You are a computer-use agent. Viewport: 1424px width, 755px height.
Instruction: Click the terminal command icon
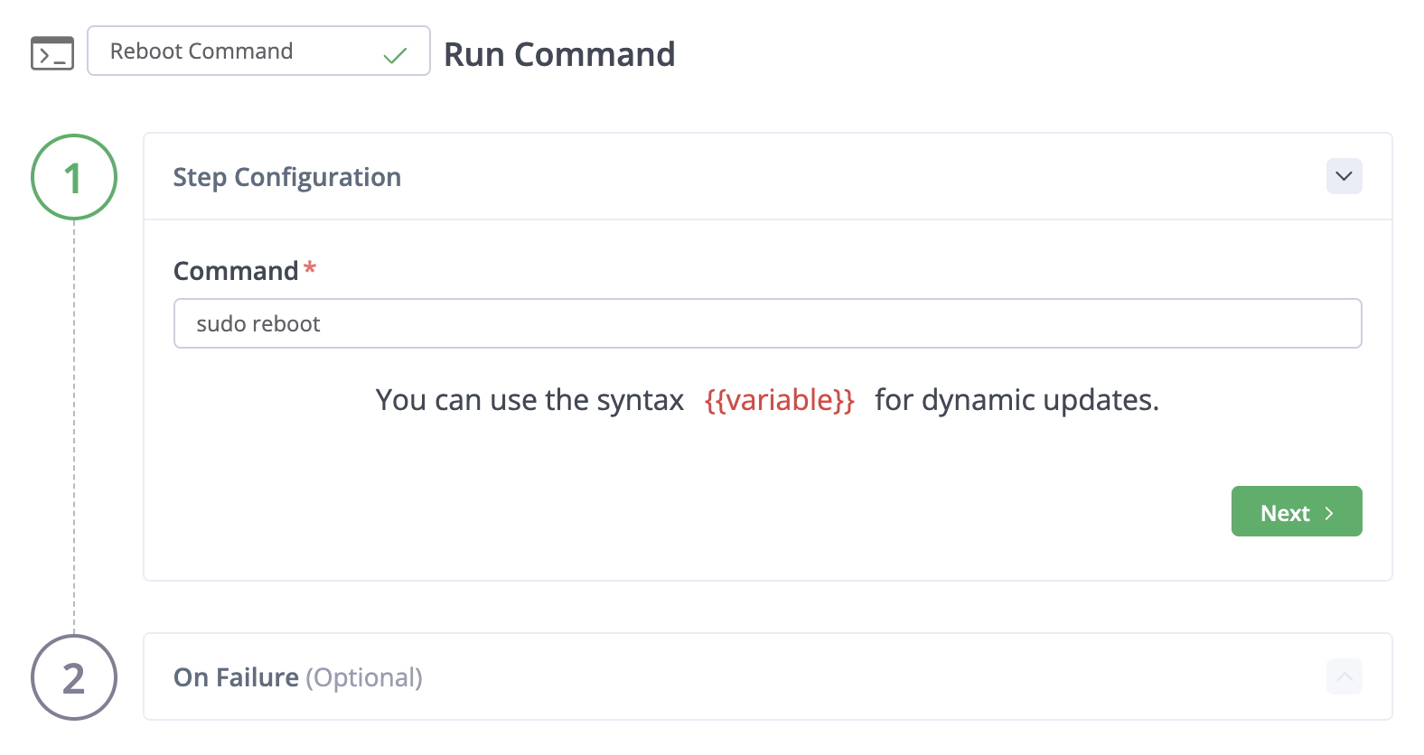click(x=52, y=53)
